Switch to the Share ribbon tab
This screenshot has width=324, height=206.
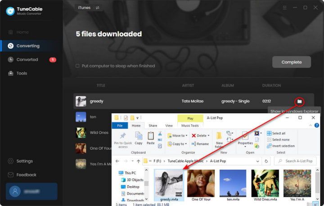(153, 126)
